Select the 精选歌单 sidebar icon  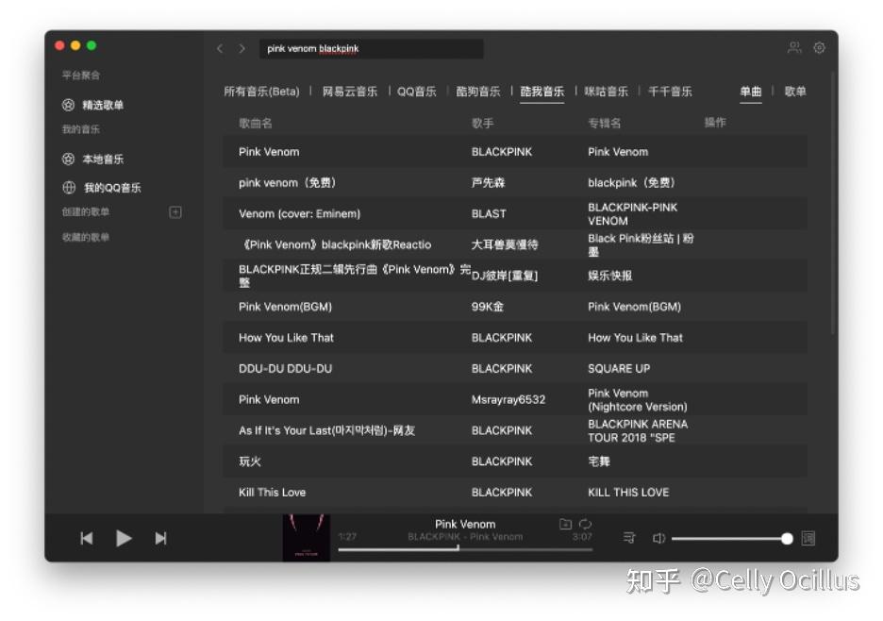[70, 105]
